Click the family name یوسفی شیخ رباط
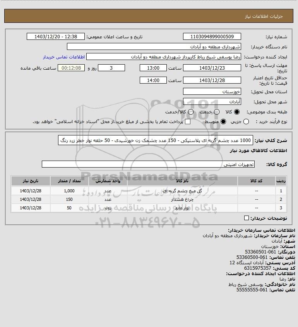Screen dimensions: 298x327 coord(246,284)
